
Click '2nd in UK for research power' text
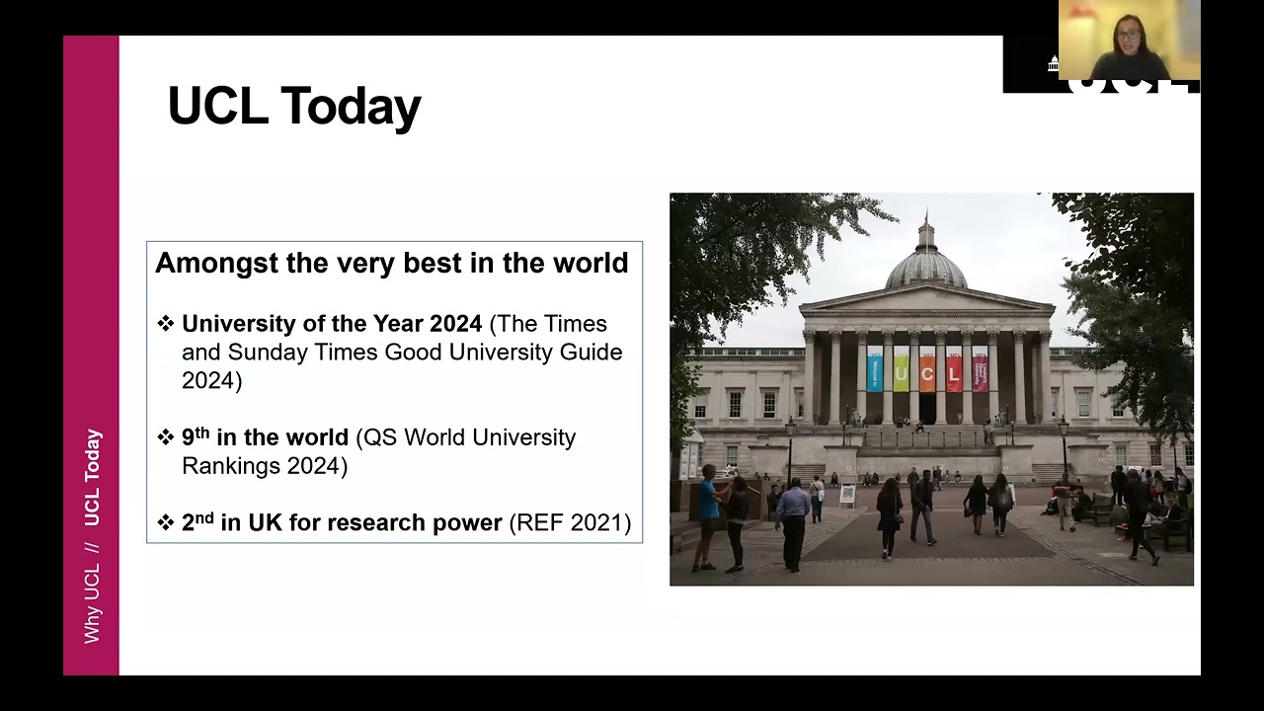tap(342, 522)
